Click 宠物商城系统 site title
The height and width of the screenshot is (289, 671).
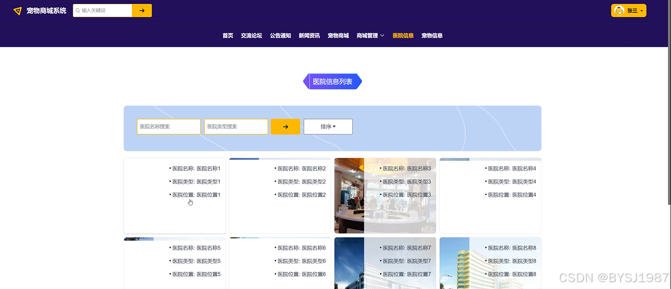tap(46, 10)
